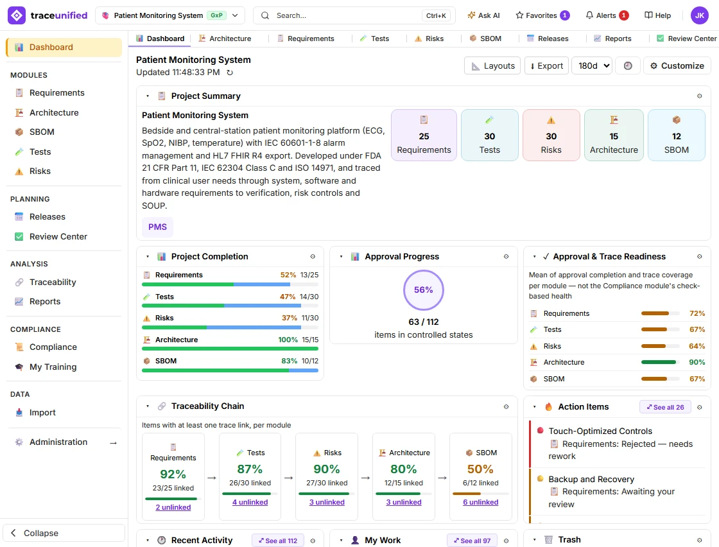Open Traceability in sidebar

tap(64, 282)
